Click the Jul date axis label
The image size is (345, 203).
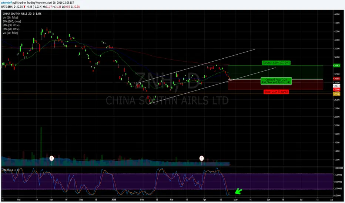click(301, 200)
